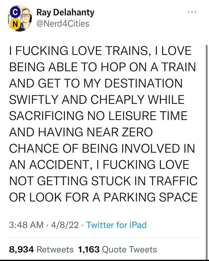Visit the @Nerd4Cities handle profile
This screenshot has width=209, height=261.
63,24
